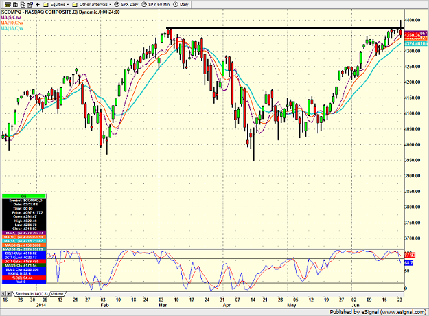Click the Other Intervals folder icon

[x=75, y=5]
